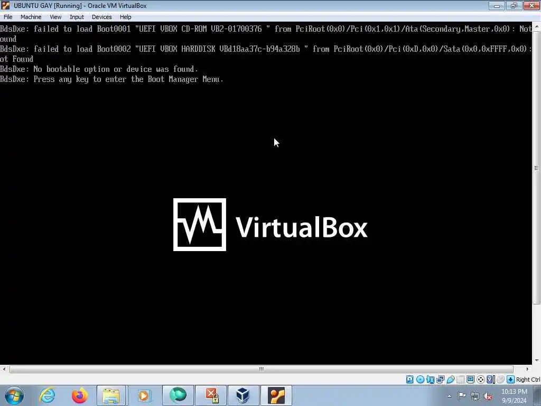Close the VirtualBox VM window

(531, 5)
